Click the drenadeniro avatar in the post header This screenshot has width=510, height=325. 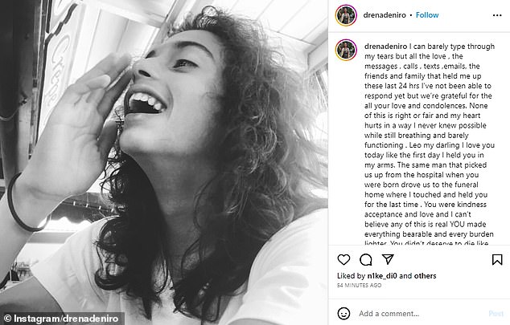pyautogui.click(x=347, y=15)
